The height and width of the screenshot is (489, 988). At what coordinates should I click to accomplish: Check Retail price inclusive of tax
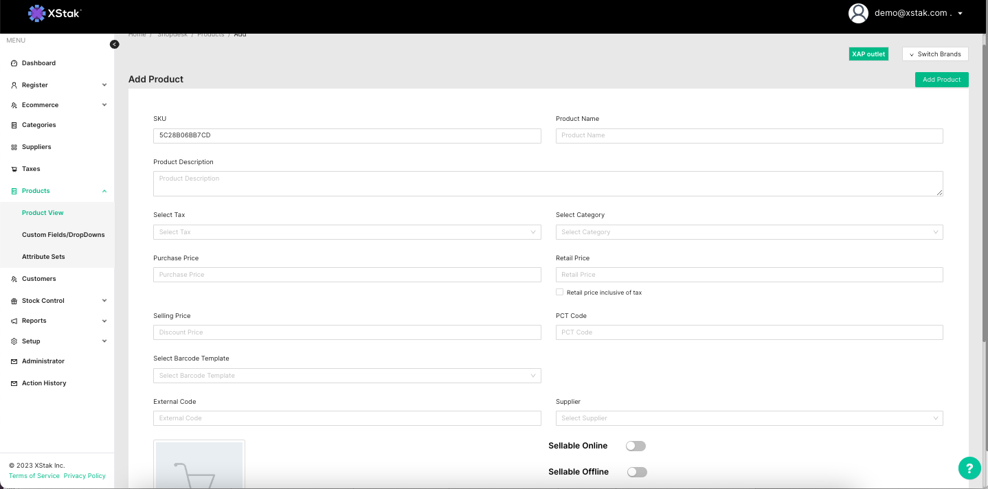tap(559, 292)
